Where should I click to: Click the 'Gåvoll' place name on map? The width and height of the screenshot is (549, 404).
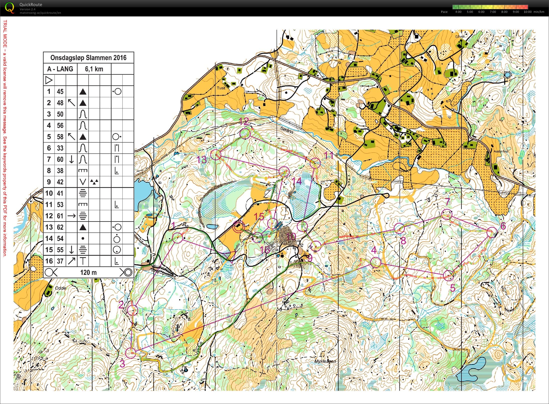[x=460, y=36]
